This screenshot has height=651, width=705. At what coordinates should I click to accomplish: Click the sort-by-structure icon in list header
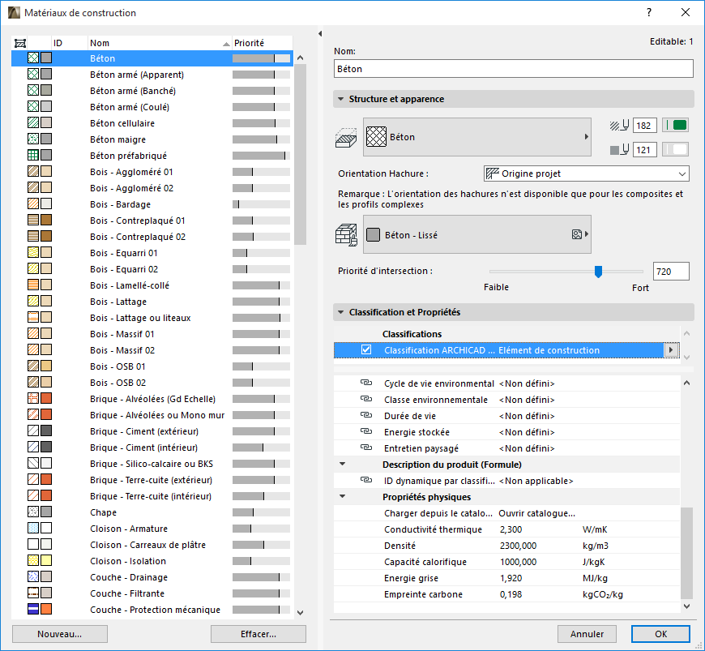tap(21, 43)
